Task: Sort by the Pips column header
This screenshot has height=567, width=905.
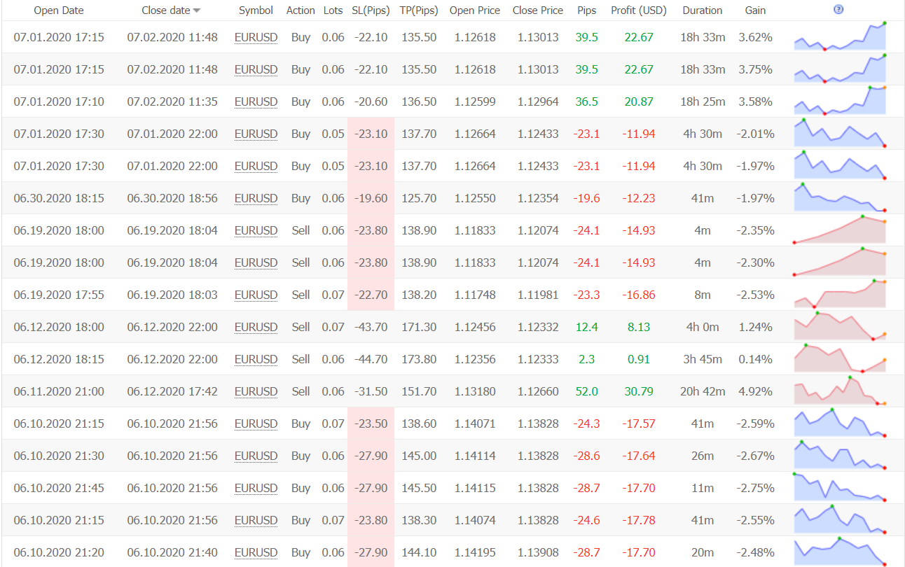Action: click(x=587, y=10)
